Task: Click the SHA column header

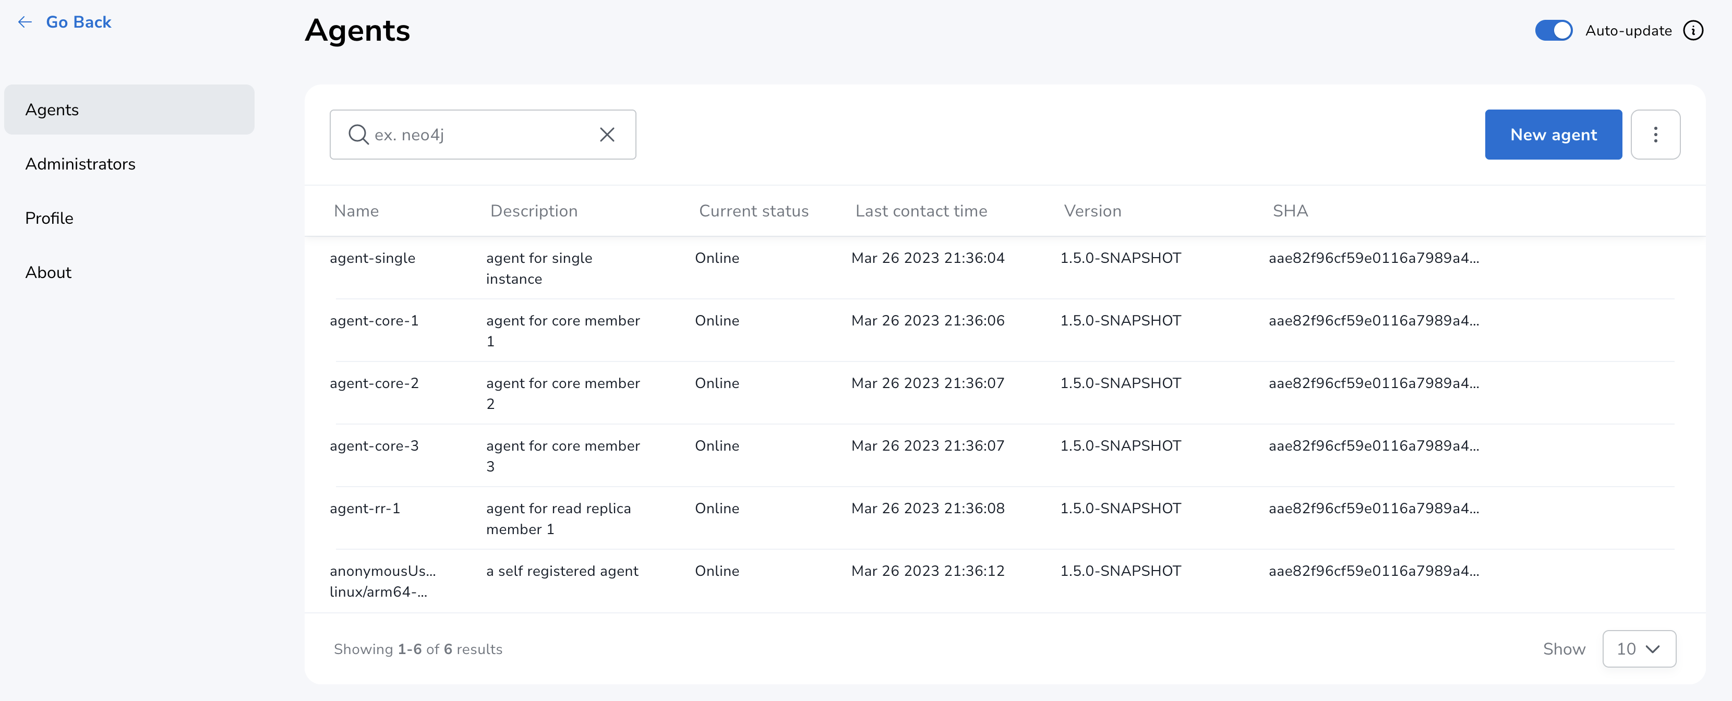Action: click(x=1290, y=211)
